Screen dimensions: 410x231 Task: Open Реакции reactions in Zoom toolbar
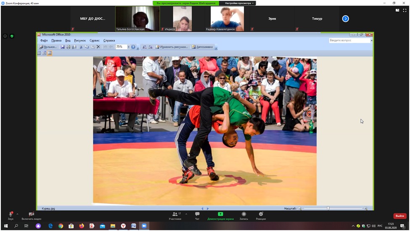tap(261, 215)
